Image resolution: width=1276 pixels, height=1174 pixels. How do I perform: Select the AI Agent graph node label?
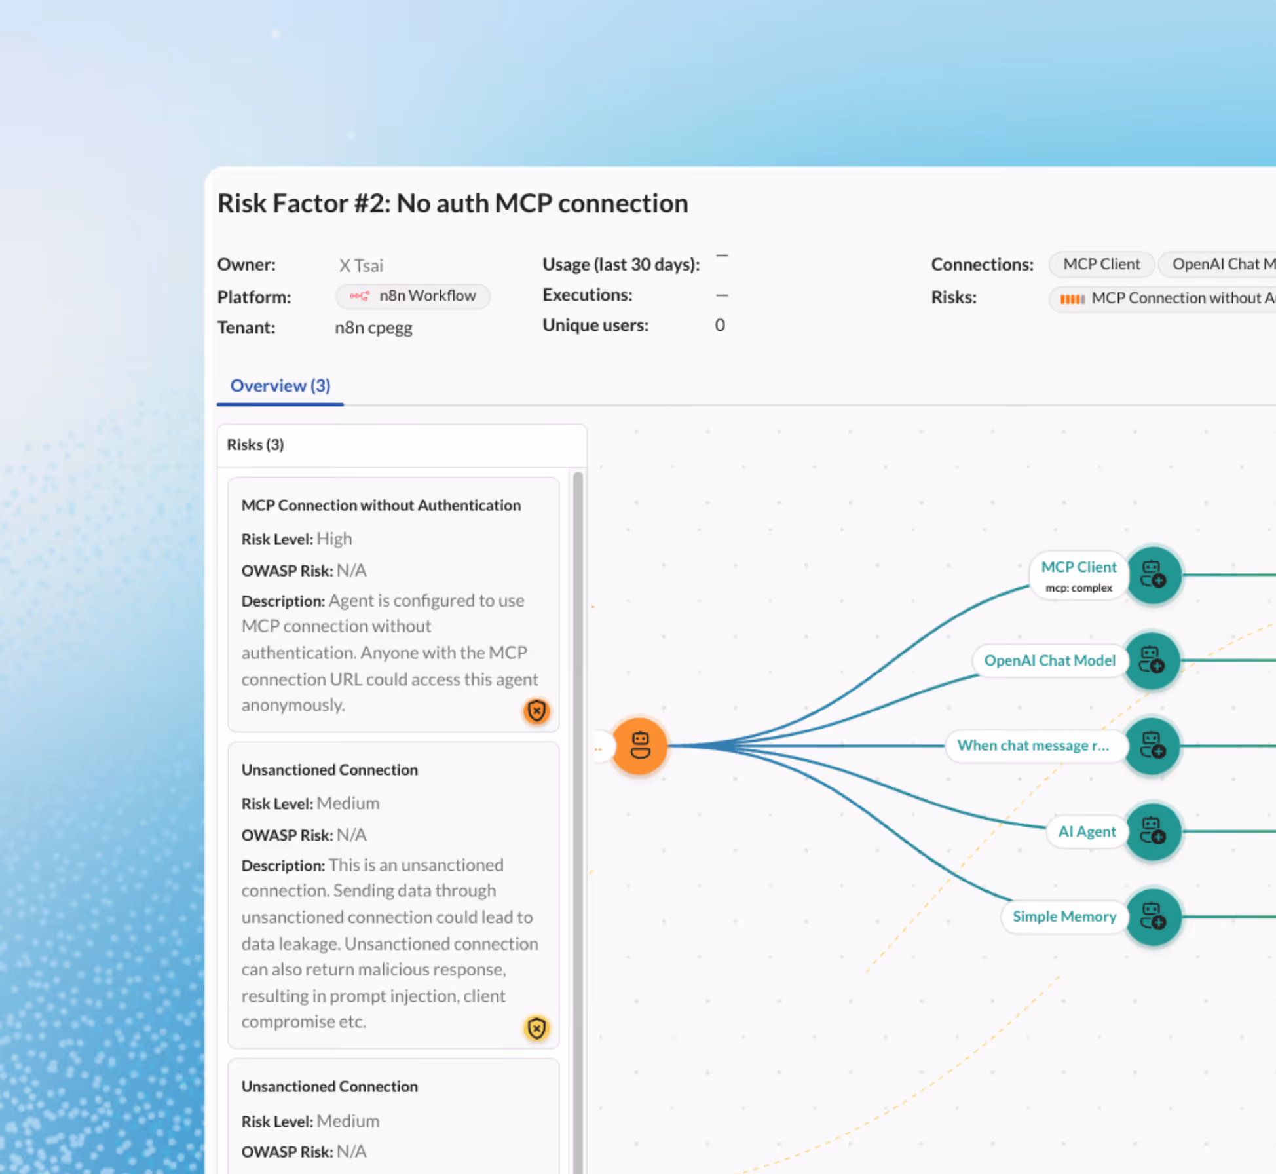[1087, 831]
